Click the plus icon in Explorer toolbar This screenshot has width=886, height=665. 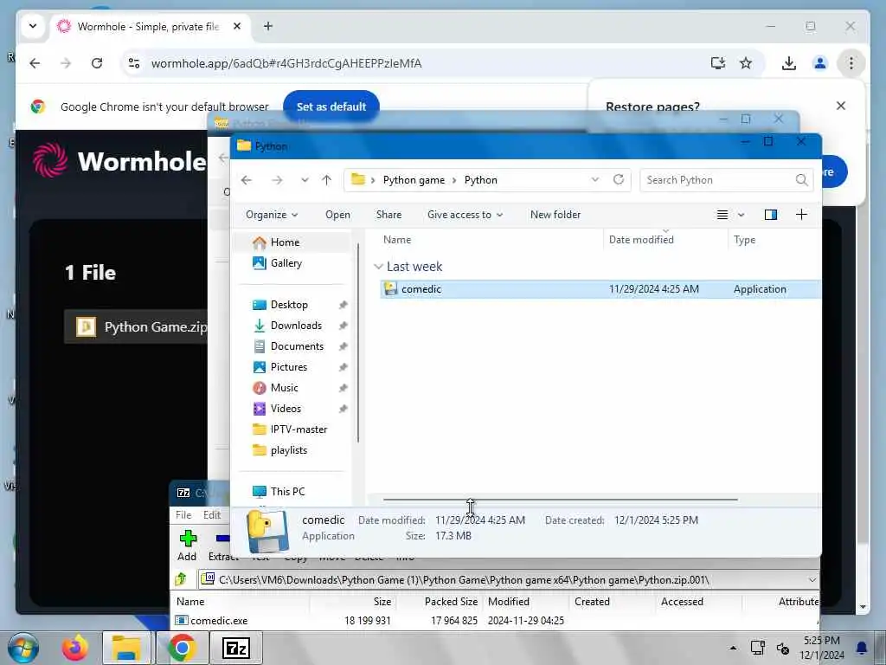801,215
